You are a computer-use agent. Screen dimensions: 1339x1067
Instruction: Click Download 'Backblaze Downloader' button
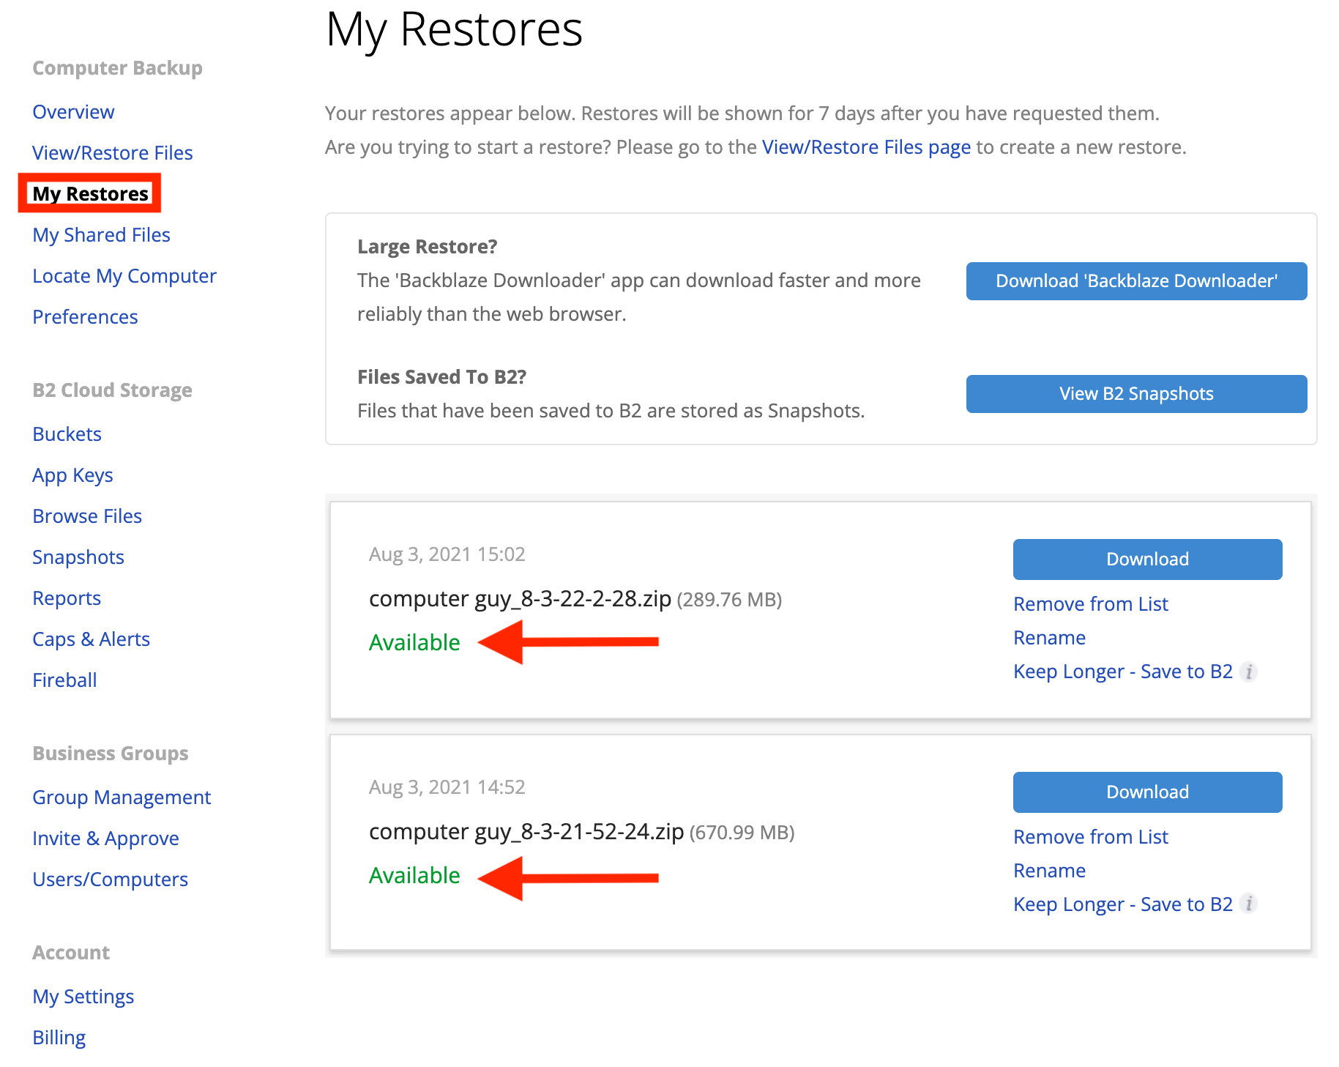pos(1136,281)
